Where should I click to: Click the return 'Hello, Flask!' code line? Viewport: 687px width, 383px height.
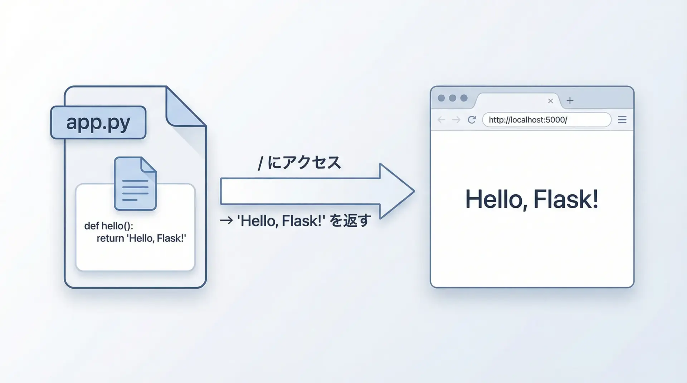pyautogui.click(x=141, y=238)
